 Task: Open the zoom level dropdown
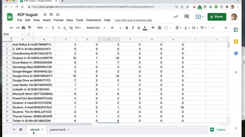click(x=42, y=28)
